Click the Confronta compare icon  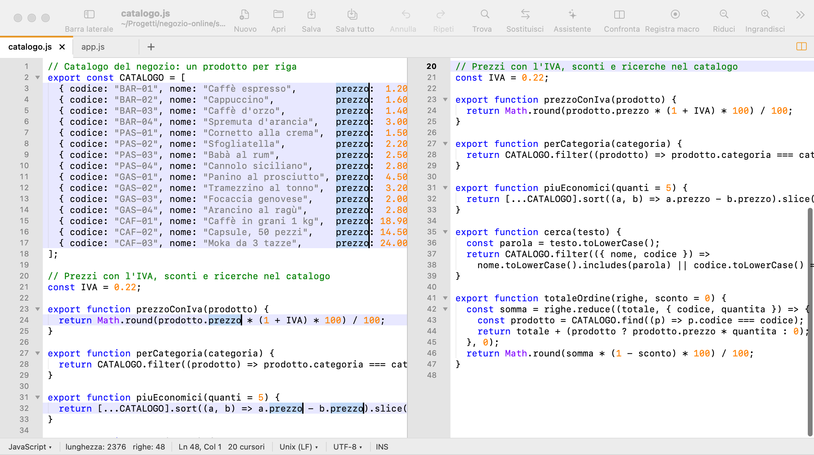pos(619,14)
